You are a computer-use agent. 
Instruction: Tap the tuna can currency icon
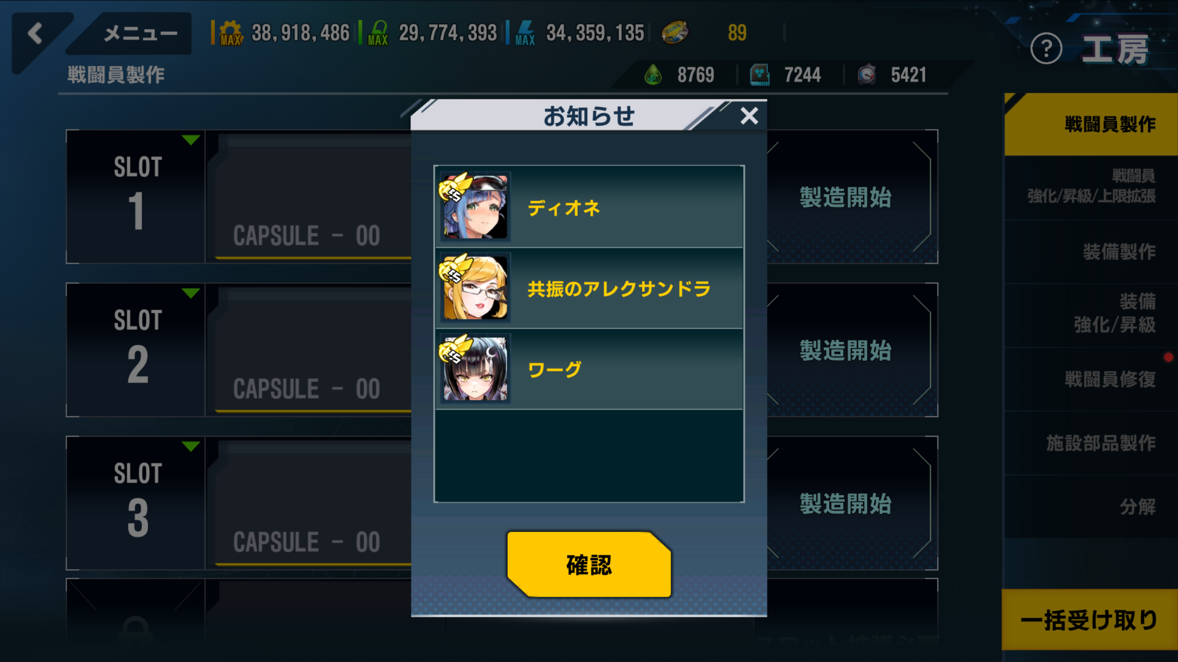click(x=675, y=33)
